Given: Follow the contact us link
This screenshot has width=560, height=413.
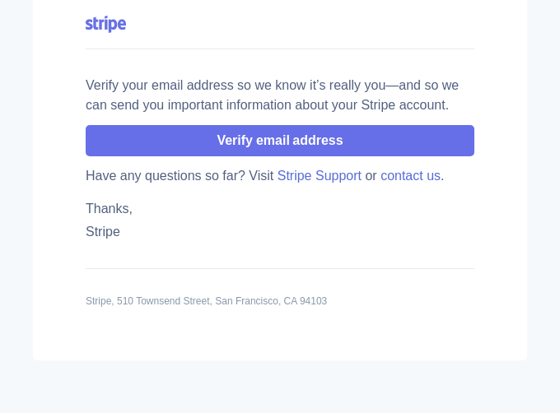Looking at the screenshot, I should (410, 176).
